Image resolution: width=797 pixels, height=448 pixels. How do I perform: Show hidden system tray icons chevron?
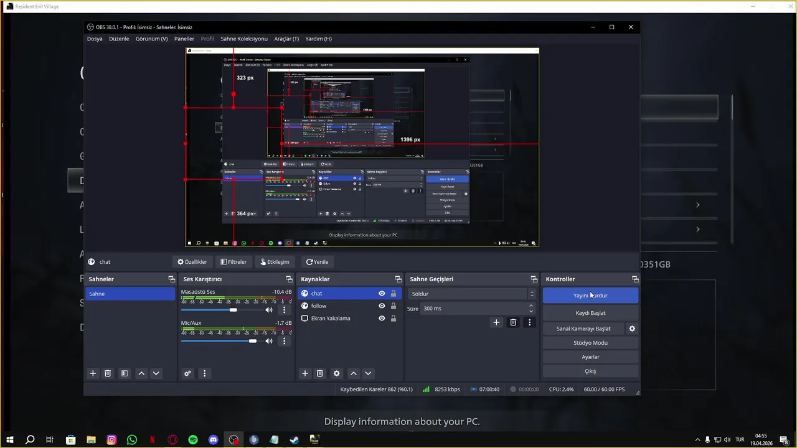point(697,440)
